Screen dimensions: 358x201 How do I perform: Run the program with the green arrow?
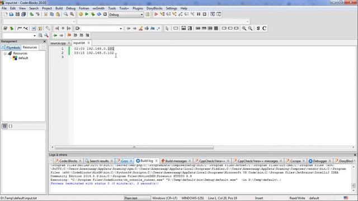tap(87, 15)
